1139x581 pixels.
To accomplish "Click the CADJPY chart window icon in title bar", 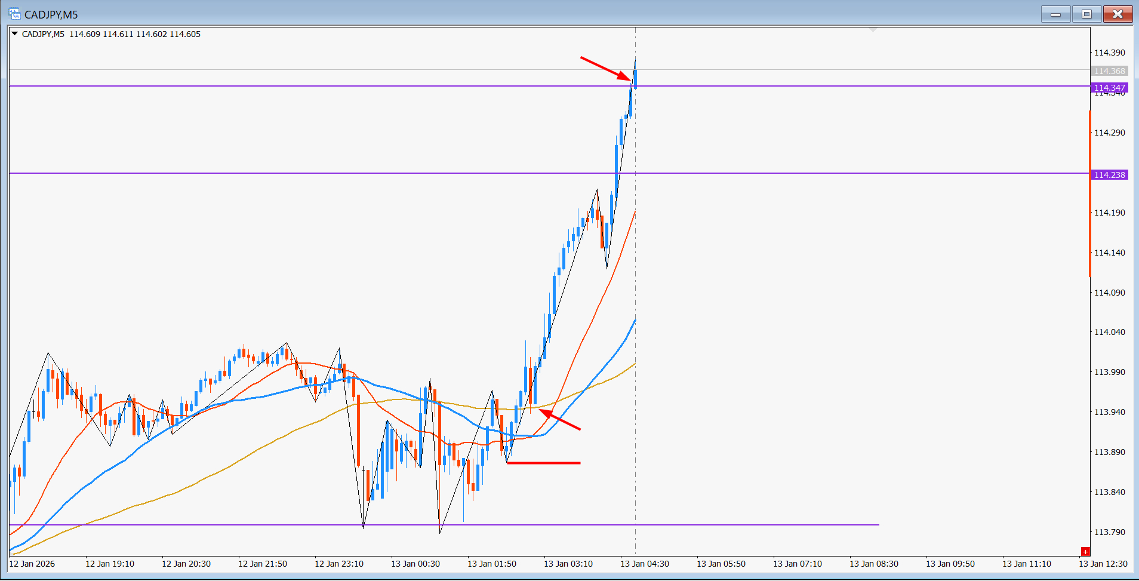I will [x=14, y=14].
